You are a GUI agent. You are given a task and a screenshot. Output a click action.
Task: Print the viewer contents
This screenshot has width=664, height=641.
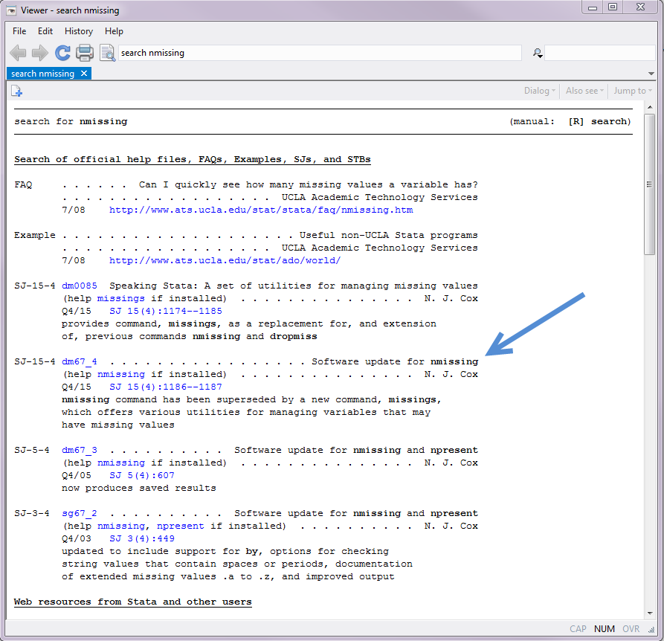click(85, 53)
